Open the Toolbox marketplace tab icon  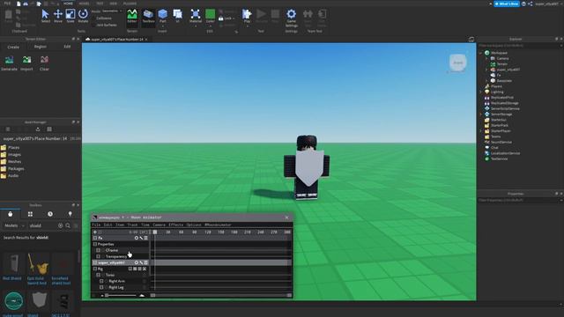[x=10, y=214]
